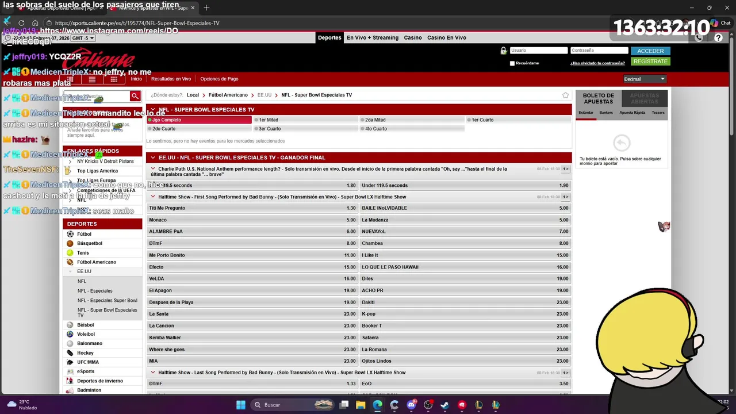Viewport: 736px width, 414px height.
Task: Collapse the Charlie Puth anthem market
Action: coord(153,169)
